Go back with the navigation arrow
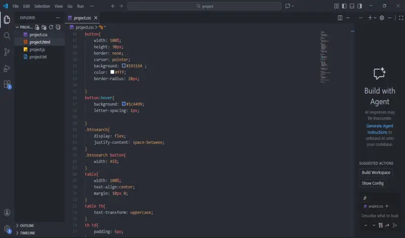Image resolution: width=405 pixels, height=238 pixels. pos(113,6)
